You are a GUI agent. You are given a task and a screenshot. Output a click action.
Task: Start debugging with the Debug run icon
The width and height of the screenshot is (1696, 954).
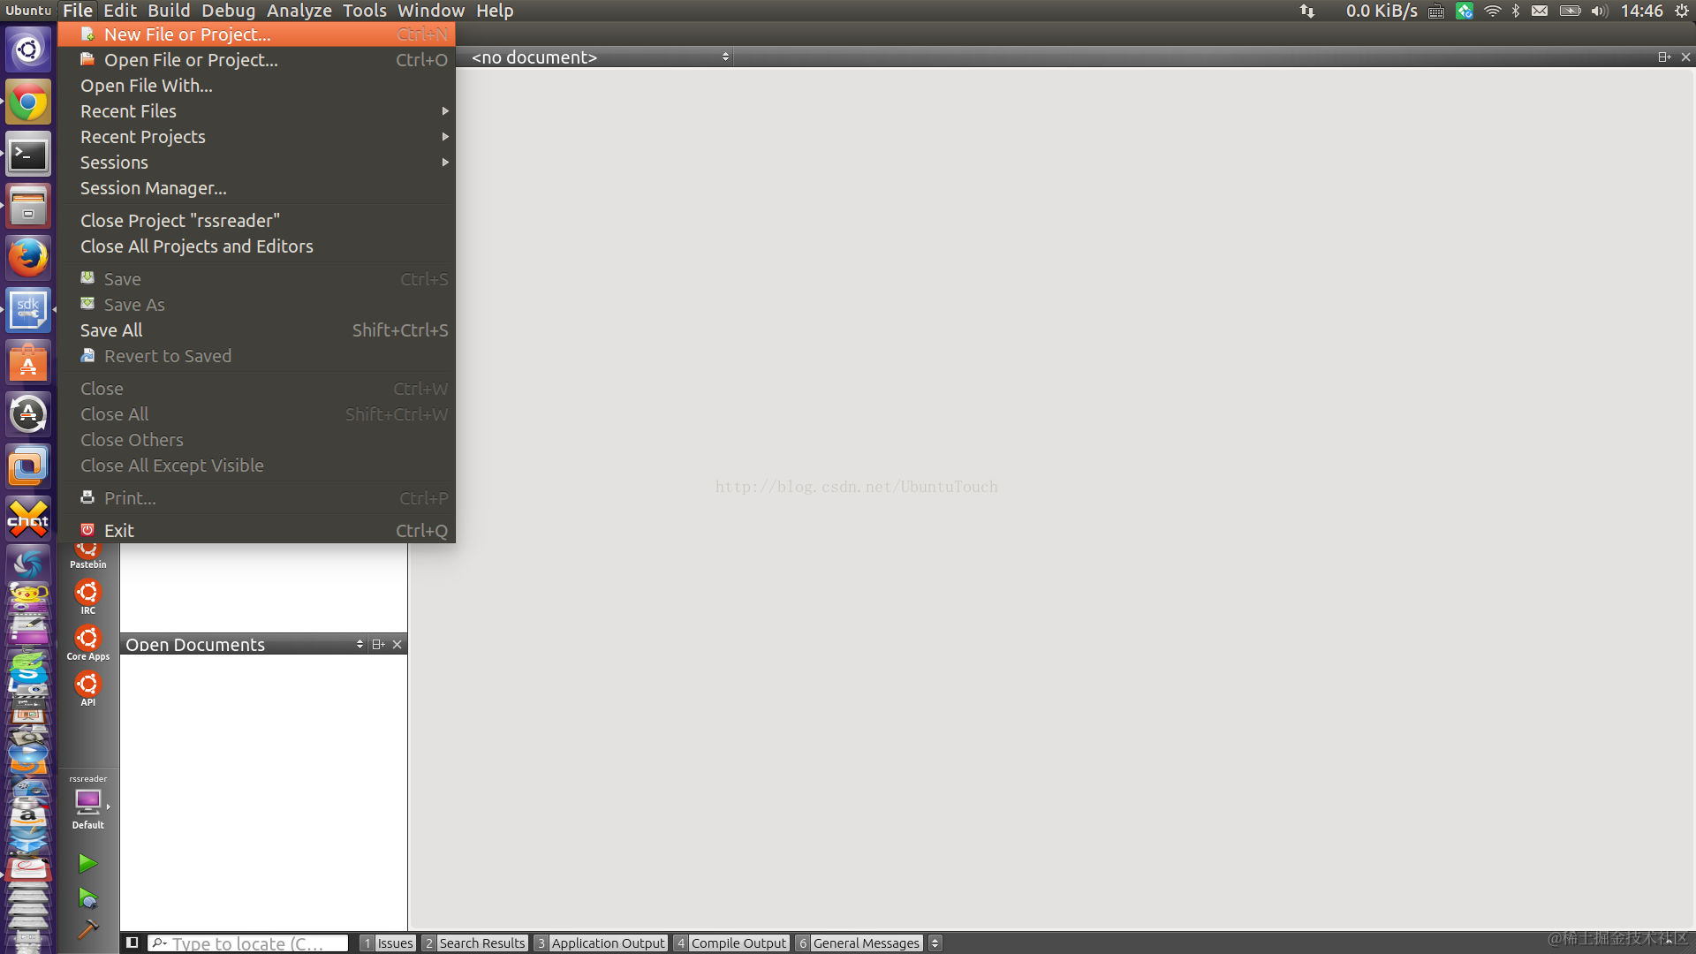[x=87, y=898]
